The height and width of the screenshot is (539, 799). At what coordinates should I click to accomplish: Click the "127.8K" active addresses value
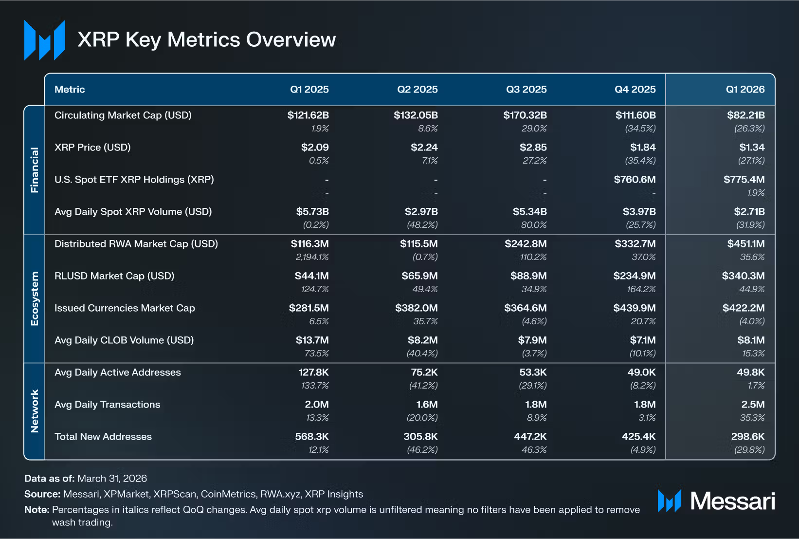coord(314,372)
